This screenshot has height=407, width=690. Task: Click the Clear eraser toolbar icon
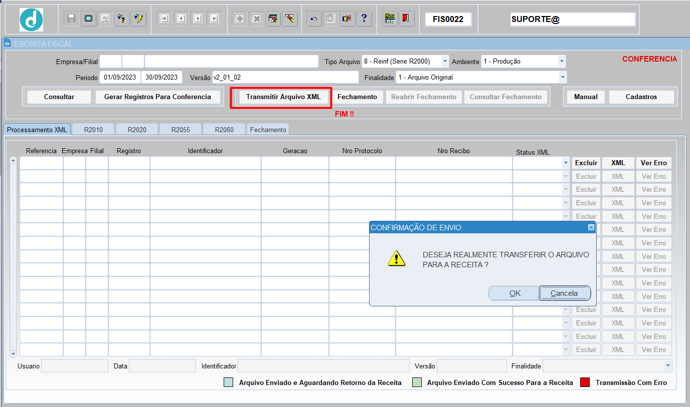(290, 19)
